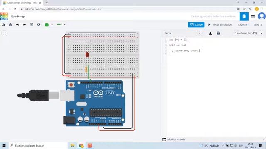Open the user profile avatar
Screen dimensions: 266x149
click(261, 17)
